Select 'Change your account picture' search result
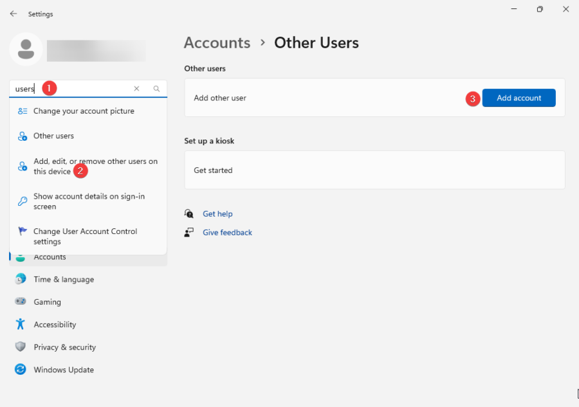The width and height of the screenshot is (579, 407). 84,111
